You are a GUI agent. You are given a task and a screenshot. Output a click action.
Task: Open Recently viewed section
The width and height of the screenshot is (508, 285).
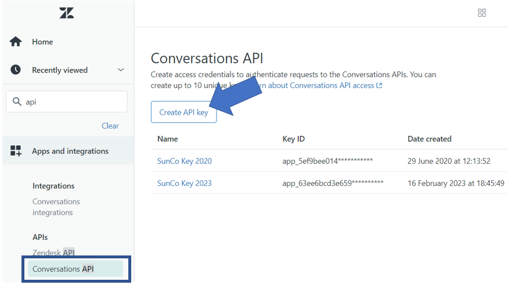tap(60, 70)
